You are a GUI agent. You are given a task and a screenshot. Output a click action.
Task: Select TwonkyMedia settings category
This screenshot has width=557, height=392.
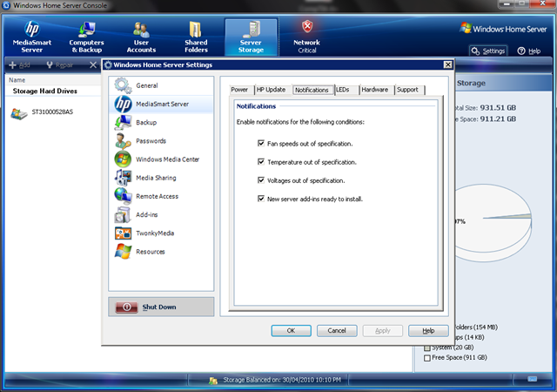click(x=161, y=233)
